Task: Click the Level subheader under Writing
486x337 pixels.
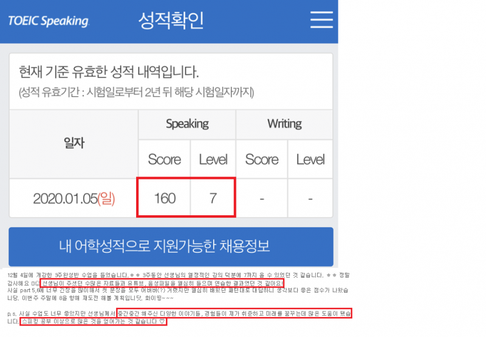Action: (x=310, y=159)
